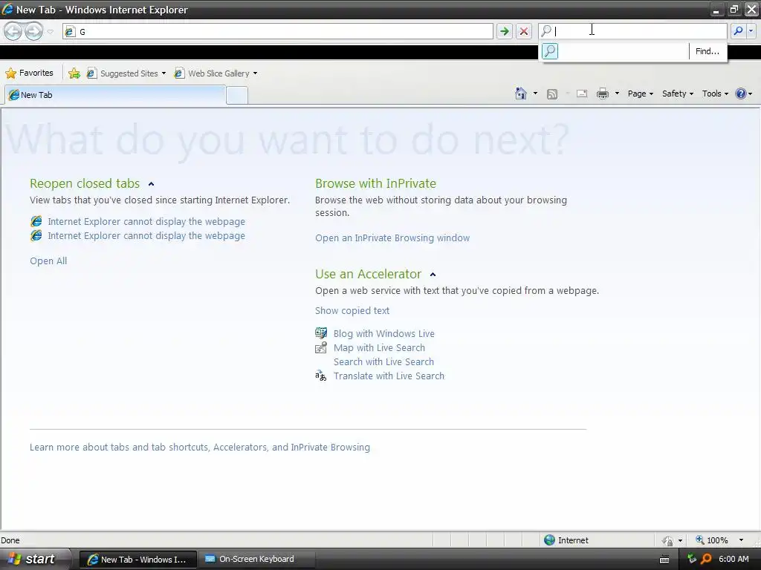This screenshot has width=761, height=570.
Task: Open Web Slice Gallery dropdown
Action: 216,73
